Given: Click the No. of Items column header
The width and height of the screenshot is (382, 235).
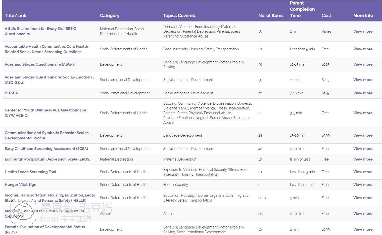Looking at the screenshot, I should click(x=271, y=16).
